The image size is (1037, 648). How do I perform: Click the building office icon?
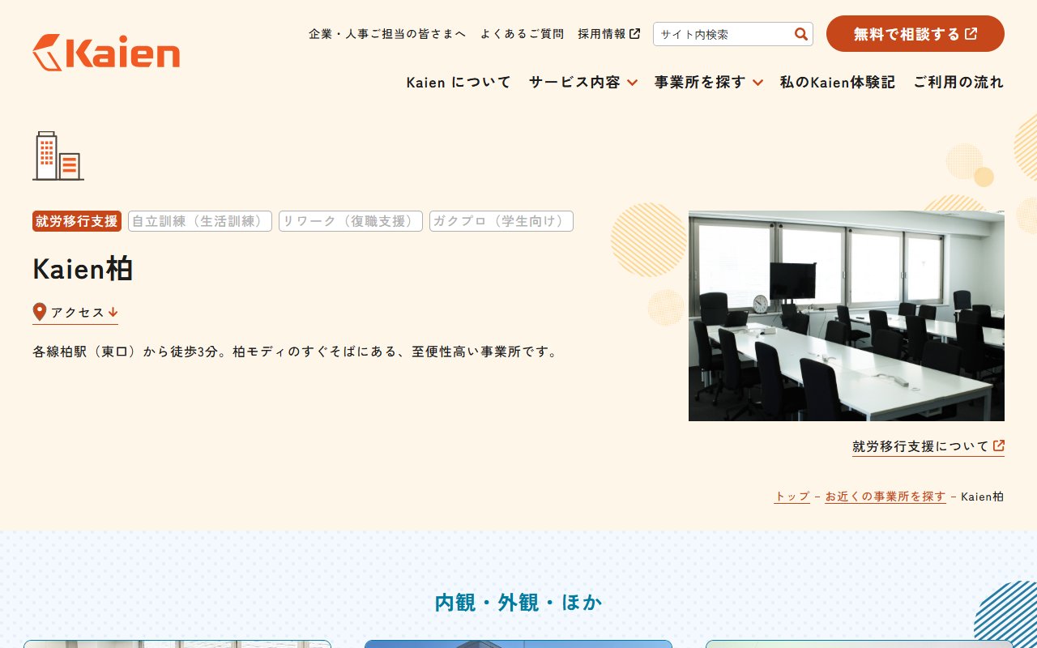tap(58, 156)
